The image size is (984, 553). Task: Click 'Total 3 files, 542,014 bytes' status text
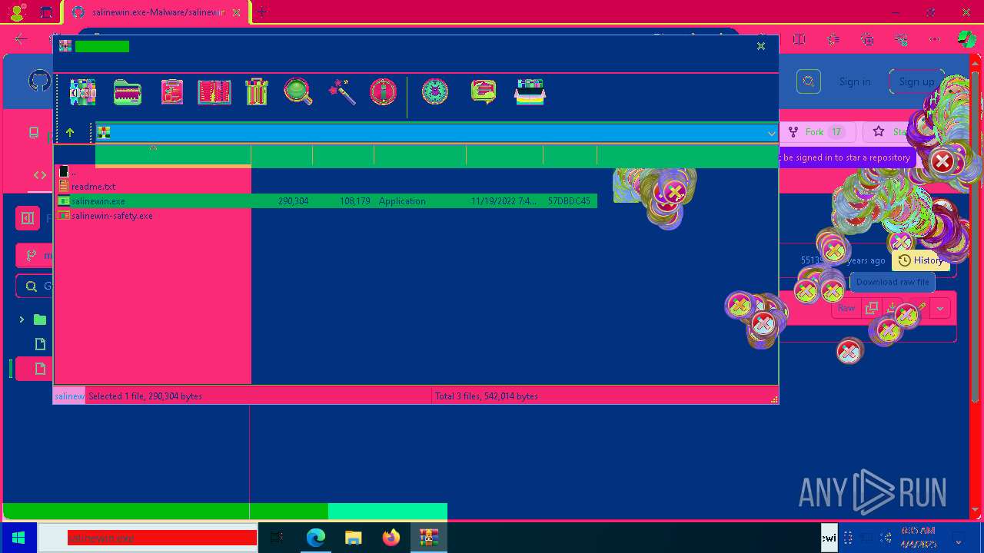(487, 396)
